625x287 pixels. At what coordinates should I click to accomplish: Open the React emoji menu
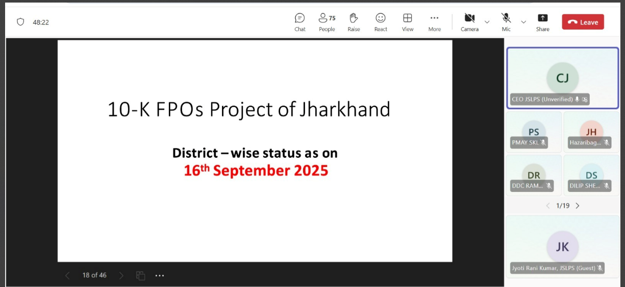[x=381, y=22]
